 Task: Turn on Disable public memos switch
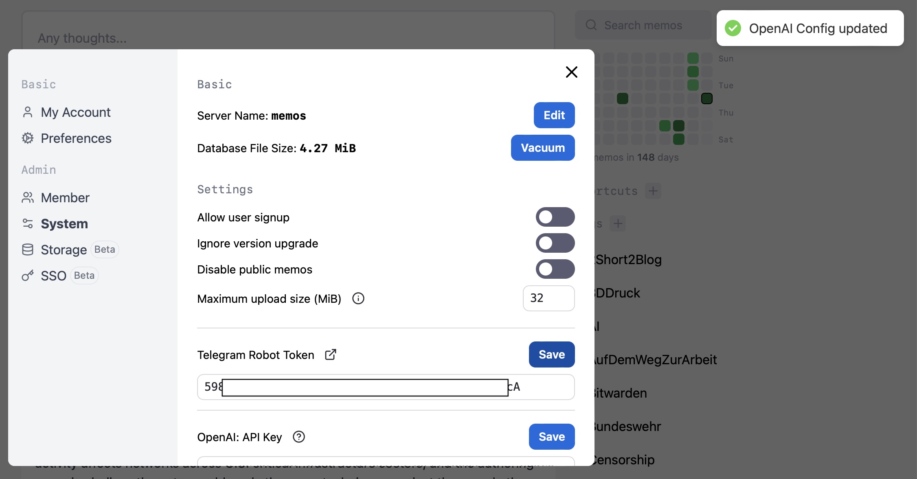pos(555,269)
